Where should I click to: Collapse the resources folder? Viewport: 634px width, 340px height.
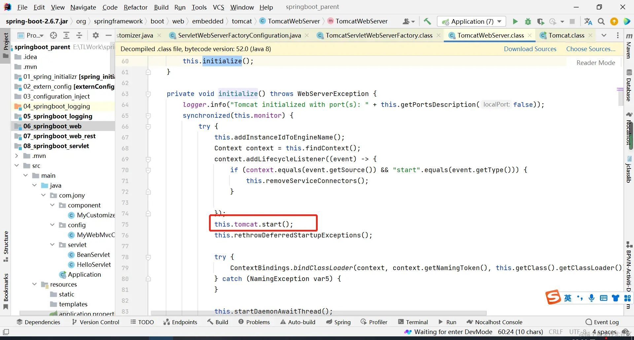click(x=34, y=284)
